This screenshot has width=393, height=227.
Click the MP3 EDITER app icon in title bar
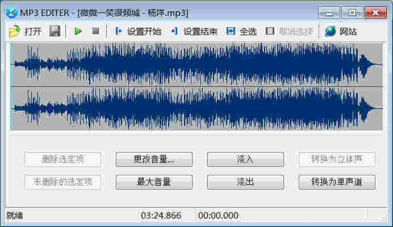11,13
